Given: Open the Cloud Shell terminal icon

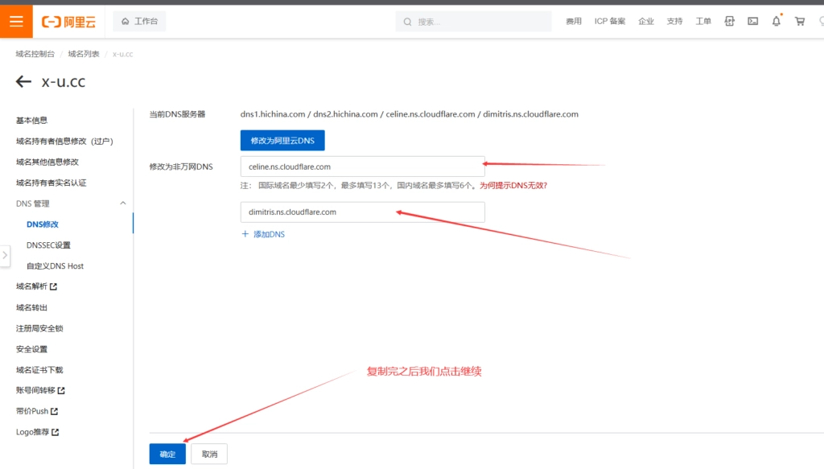Looking at the screenshot, I should 753,21.
